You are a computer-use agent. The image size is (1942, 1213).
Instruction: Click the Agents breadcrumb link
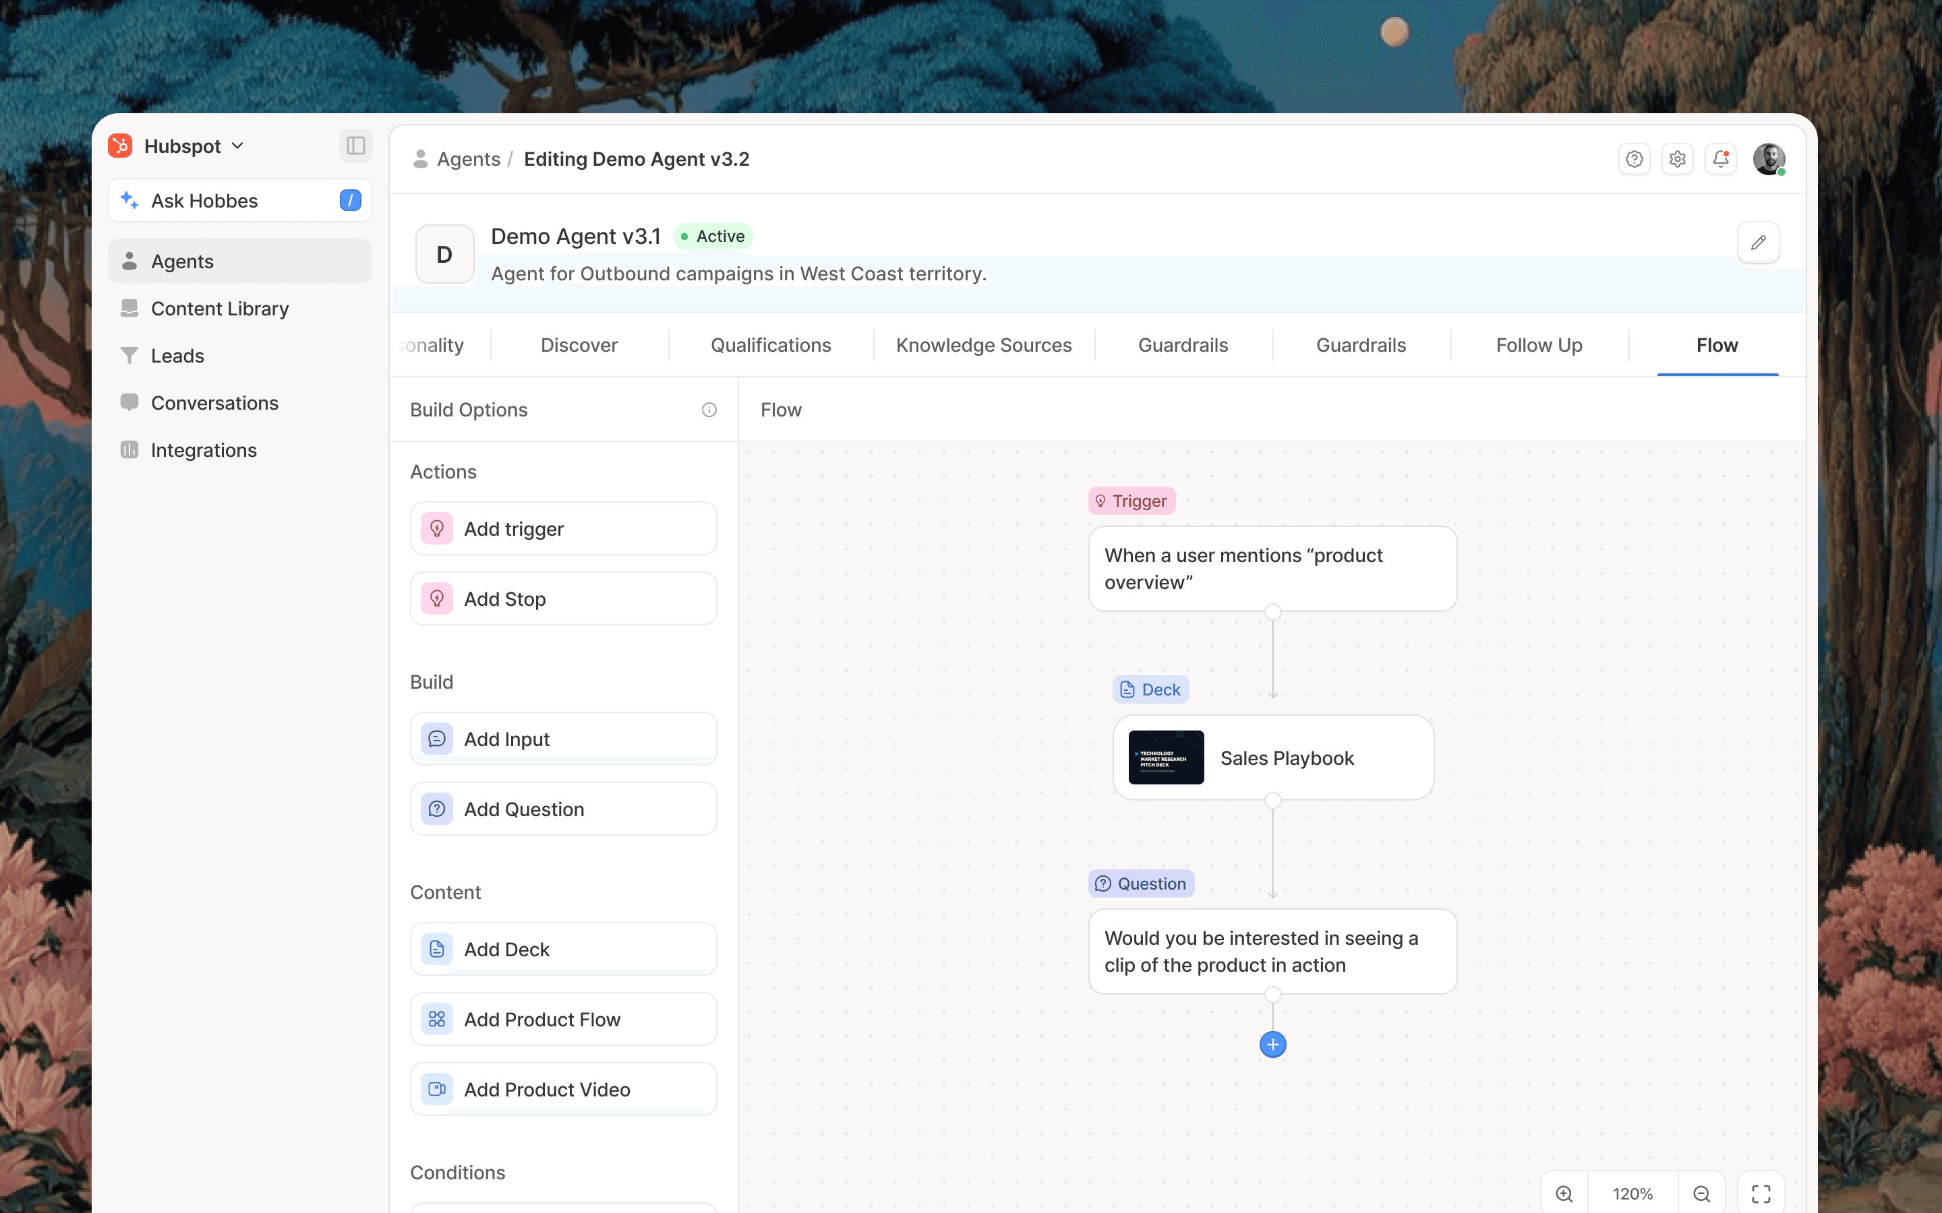468,159
